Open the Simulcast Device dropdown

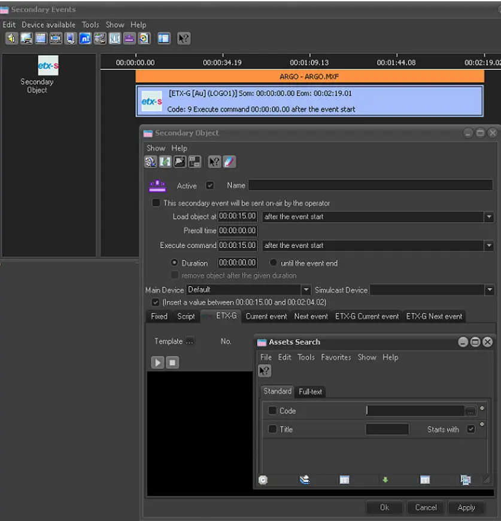tap(488, 290)
